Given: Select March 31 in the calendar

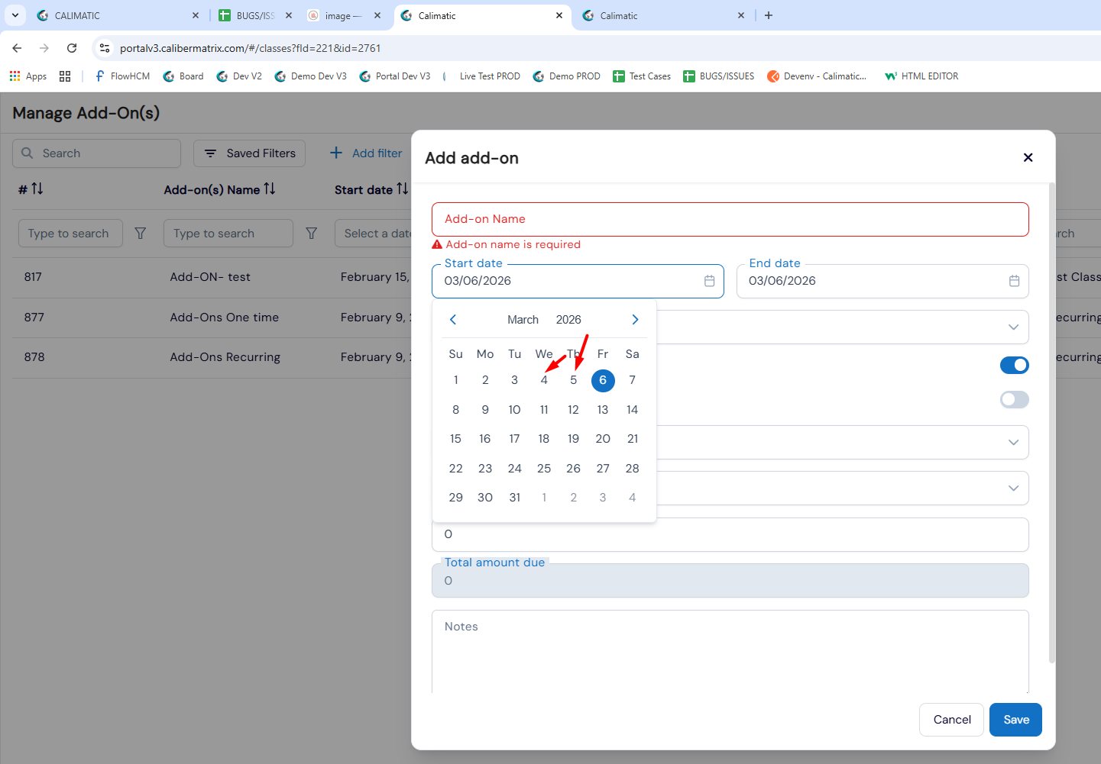Looking at the screenshot, I should tap(515, 498).
